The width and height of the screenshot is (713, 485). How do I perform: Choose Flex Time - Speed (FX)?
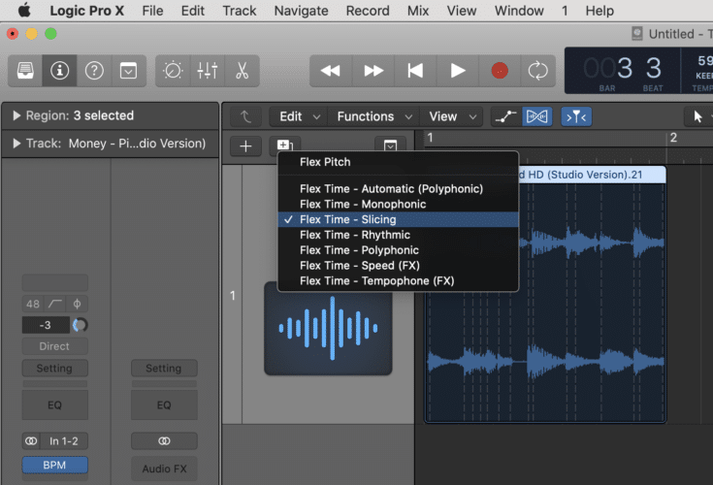click(398, 266)
